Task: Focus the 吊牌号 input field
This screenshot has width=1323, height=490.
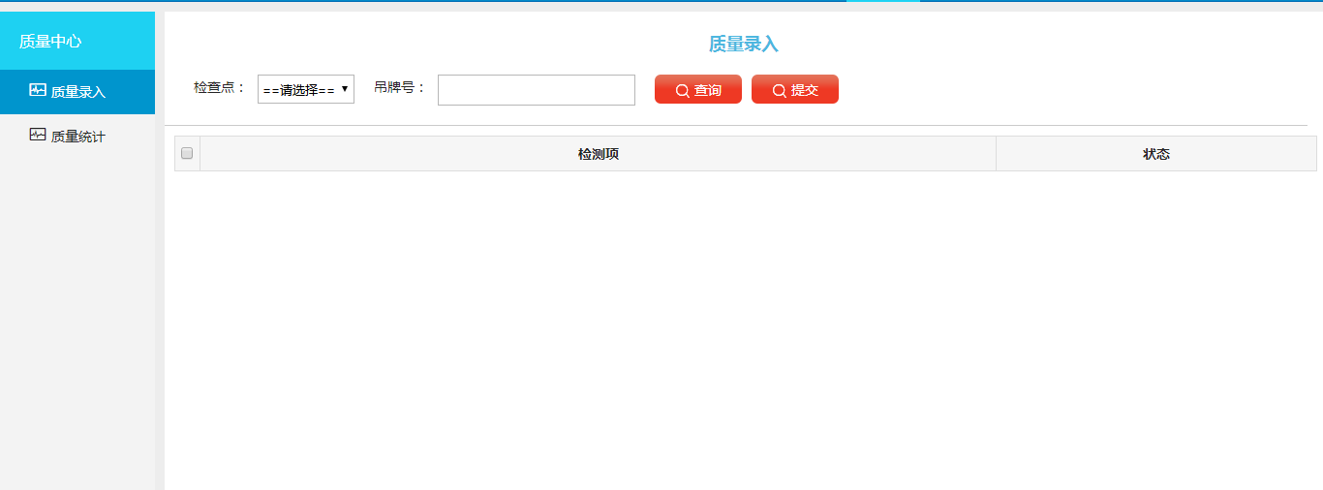Action: point(537,90)
